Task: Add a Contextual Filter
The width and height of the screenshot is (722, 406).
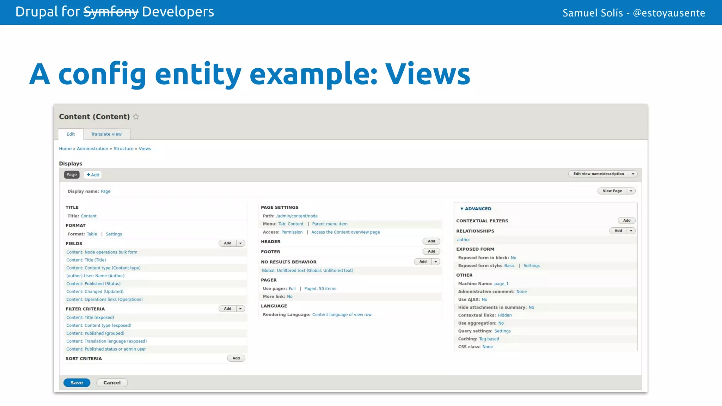Action: 627,221
